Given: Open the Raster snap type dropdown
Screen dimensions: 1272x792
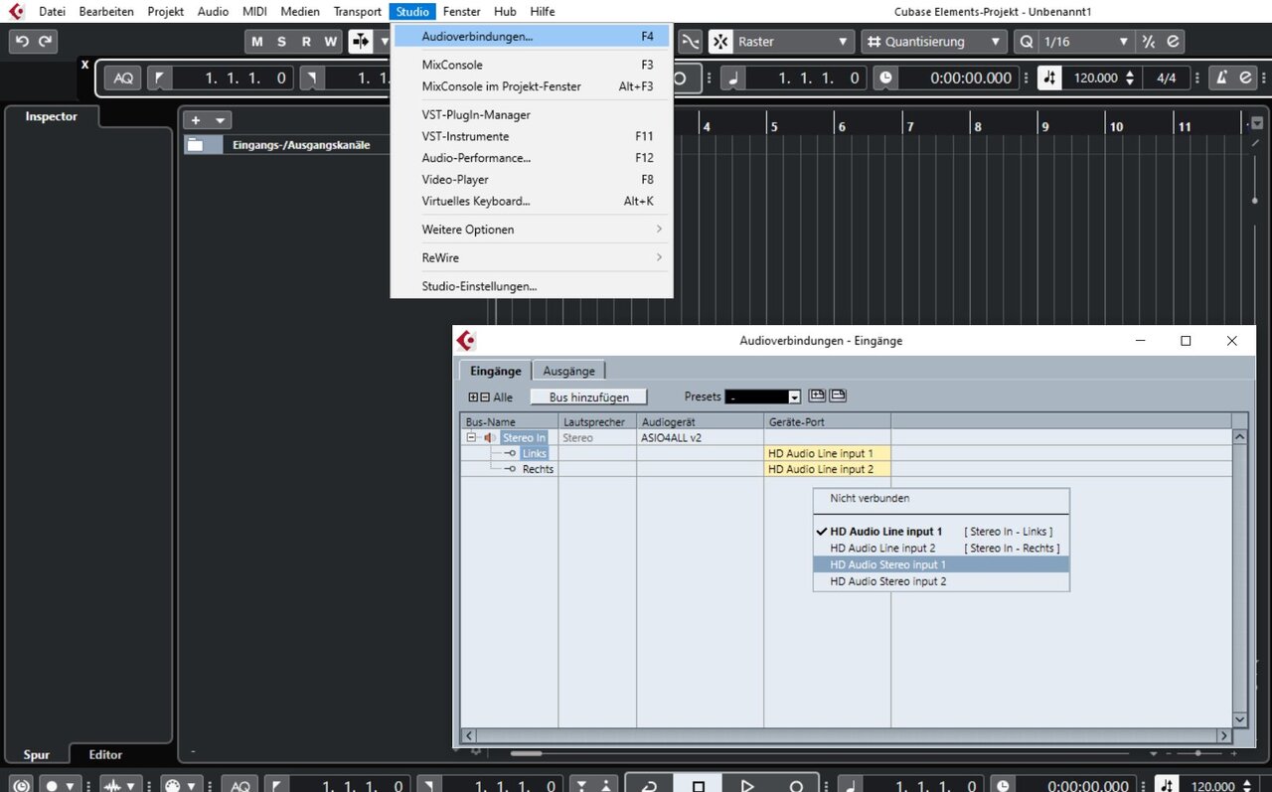Looking at the screenshot, I should pyautogui.click(x=793, y=42).
